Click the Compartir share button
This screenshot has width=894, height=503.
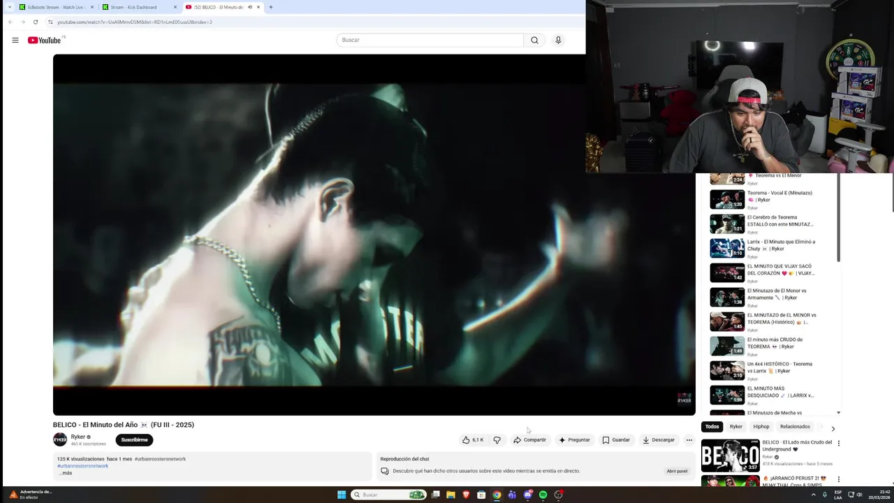(x=529, y=440)
